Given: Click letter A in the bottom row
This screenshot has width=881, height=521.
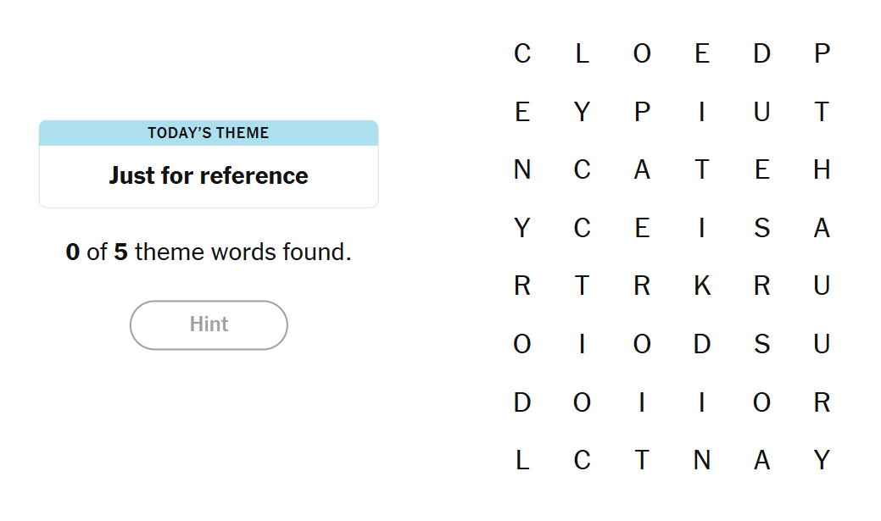Looking at the screenshot, I should click(x=761, y=460).
